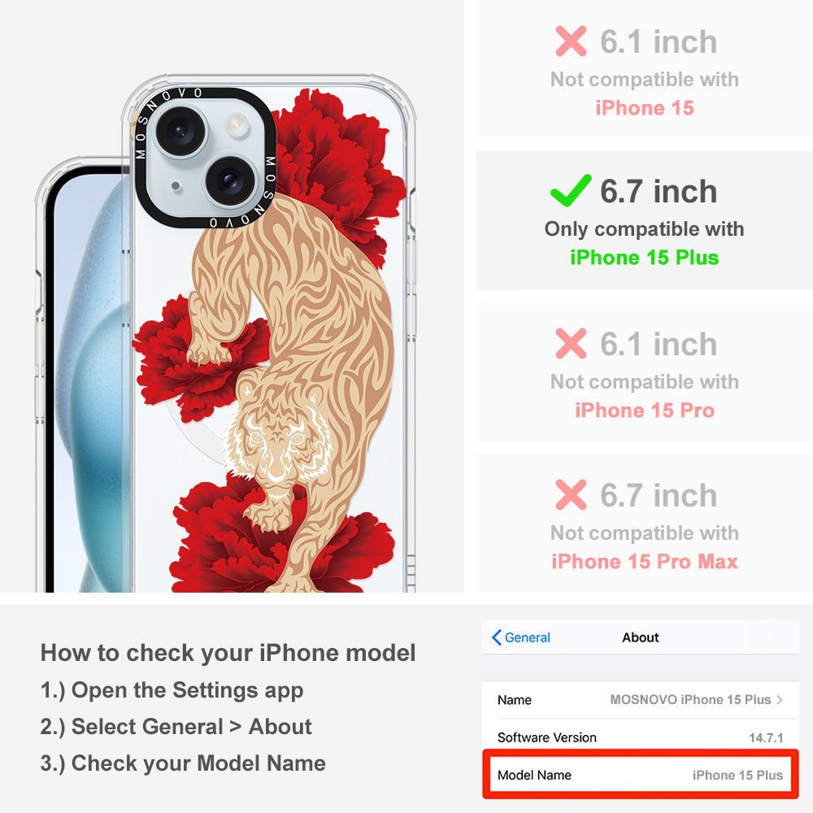Tap the Model Name row
The image size is (813, 813).
pyautogui.click(x=641, y=775)
